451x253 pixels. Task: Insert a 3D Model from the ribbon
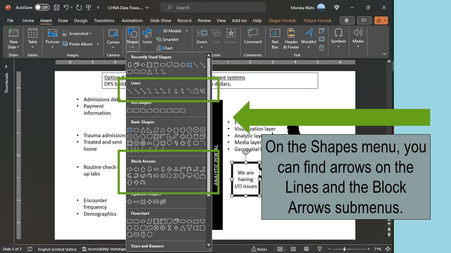pos(172,31)
